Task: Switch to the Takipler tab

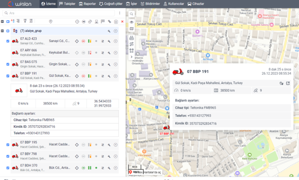Action: pyautogui.click(x=67, y=4)
